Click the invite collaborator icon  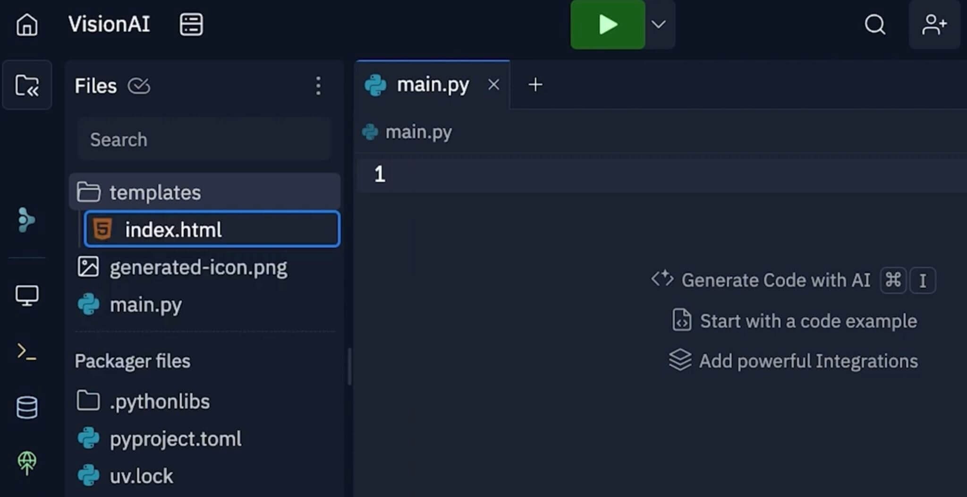pyautogui.click(x=934, y=25)
